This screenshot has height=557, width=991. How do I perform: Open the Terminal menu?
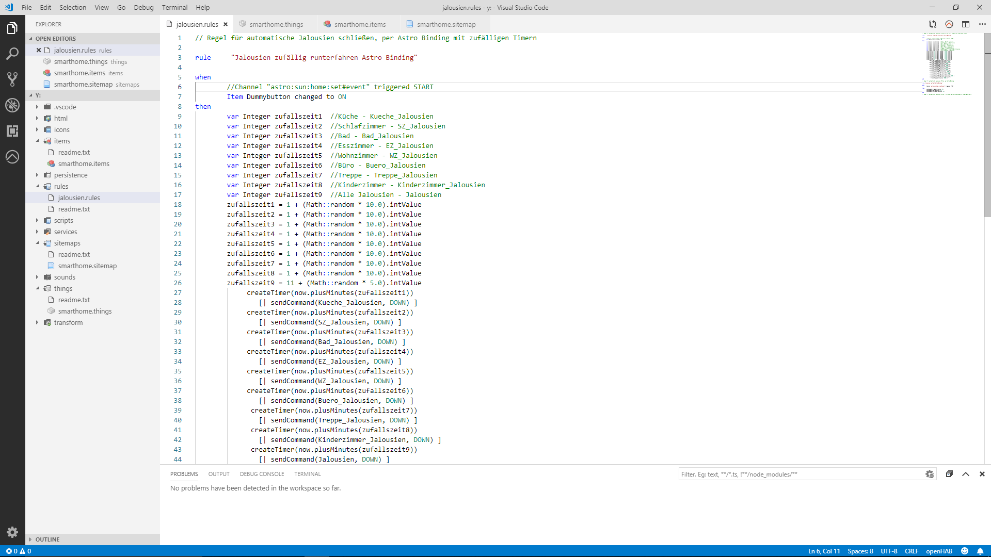(x=174, y=7)
